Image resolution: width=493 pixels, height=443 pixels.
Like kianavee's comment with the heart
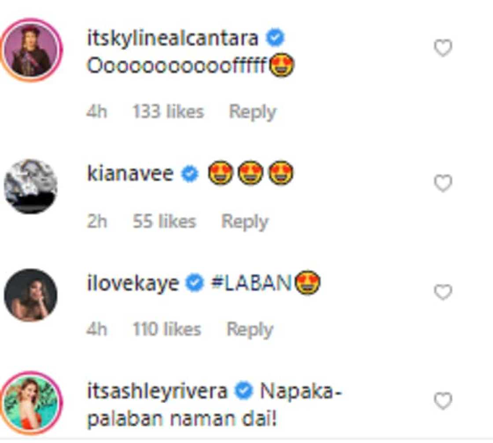point(443,183)
